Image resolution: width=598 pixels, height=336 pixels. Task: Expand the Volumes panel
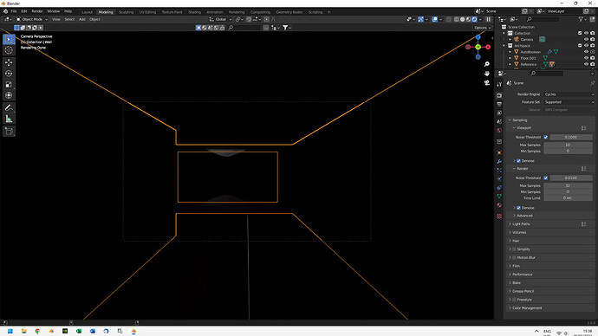(x=519, y=232)
